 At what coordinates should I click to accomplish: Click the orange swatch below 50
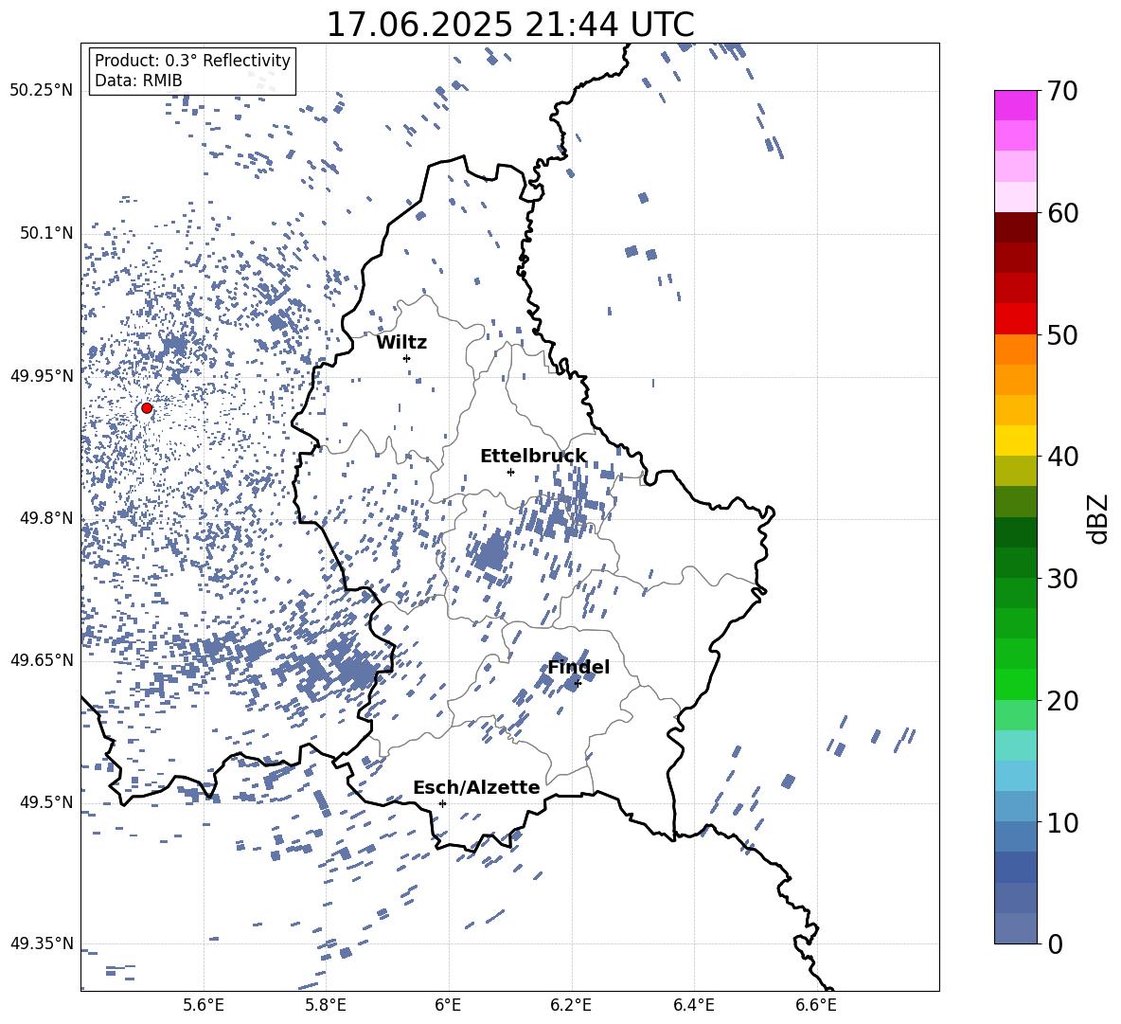tap(1015, 349)
